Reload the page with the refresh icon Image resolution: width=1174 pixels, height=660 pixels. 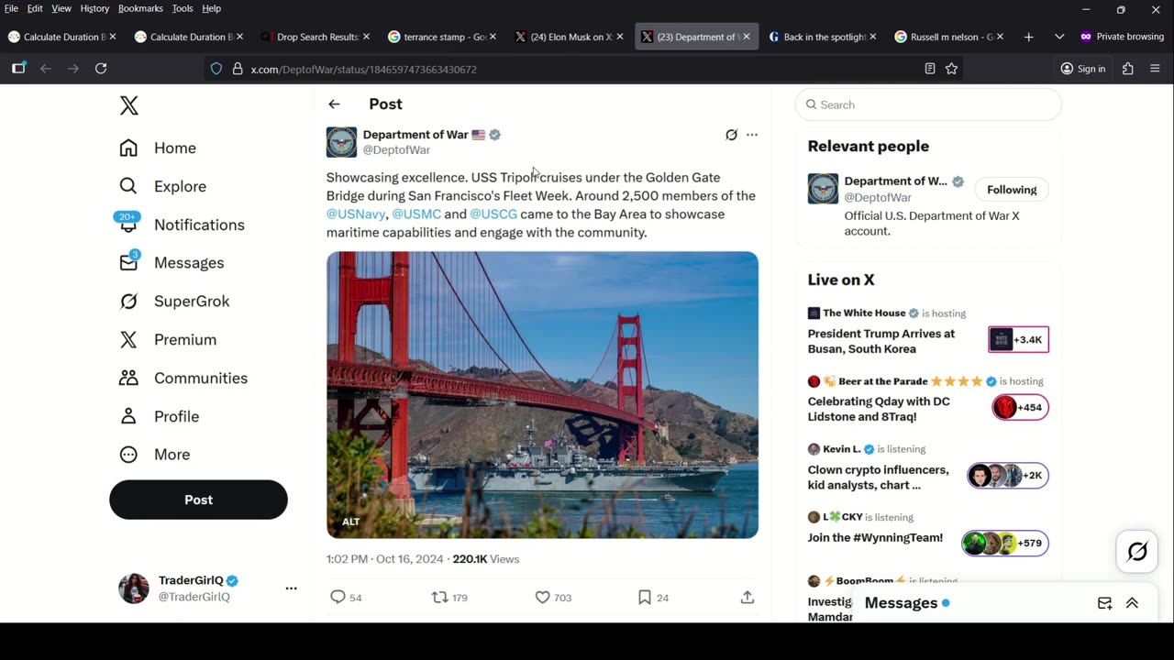pyautogui.click(x=101, y=69)
